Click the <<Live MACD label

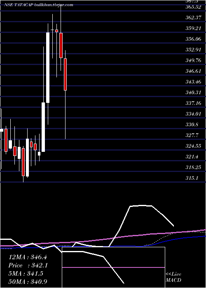(x=173, y=277)
